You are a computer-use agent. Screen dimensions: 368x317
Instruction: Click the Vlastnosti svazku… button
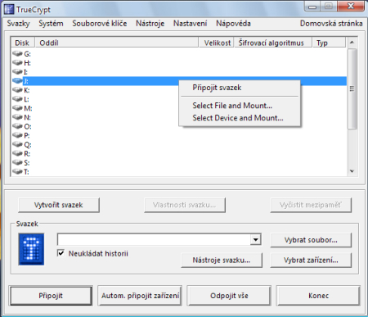click(x=185, y=205)
